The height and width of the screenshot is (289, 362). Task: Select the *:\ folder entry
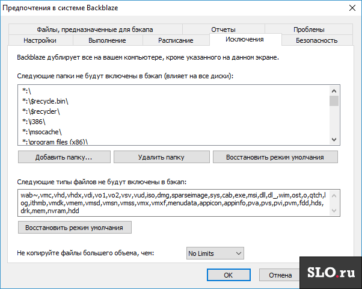coord(26,91)
